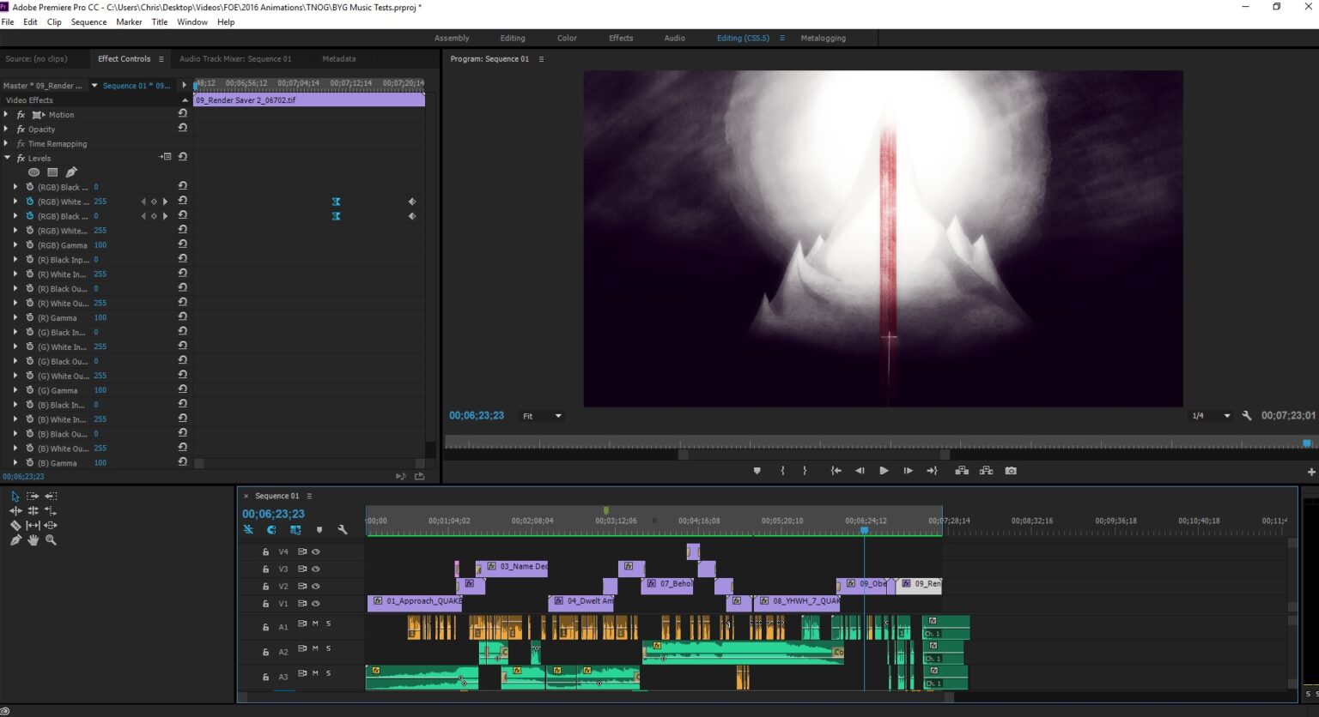Reset the Motion effect
This screenshot has width=1319, height=717.
click(182, 113)
